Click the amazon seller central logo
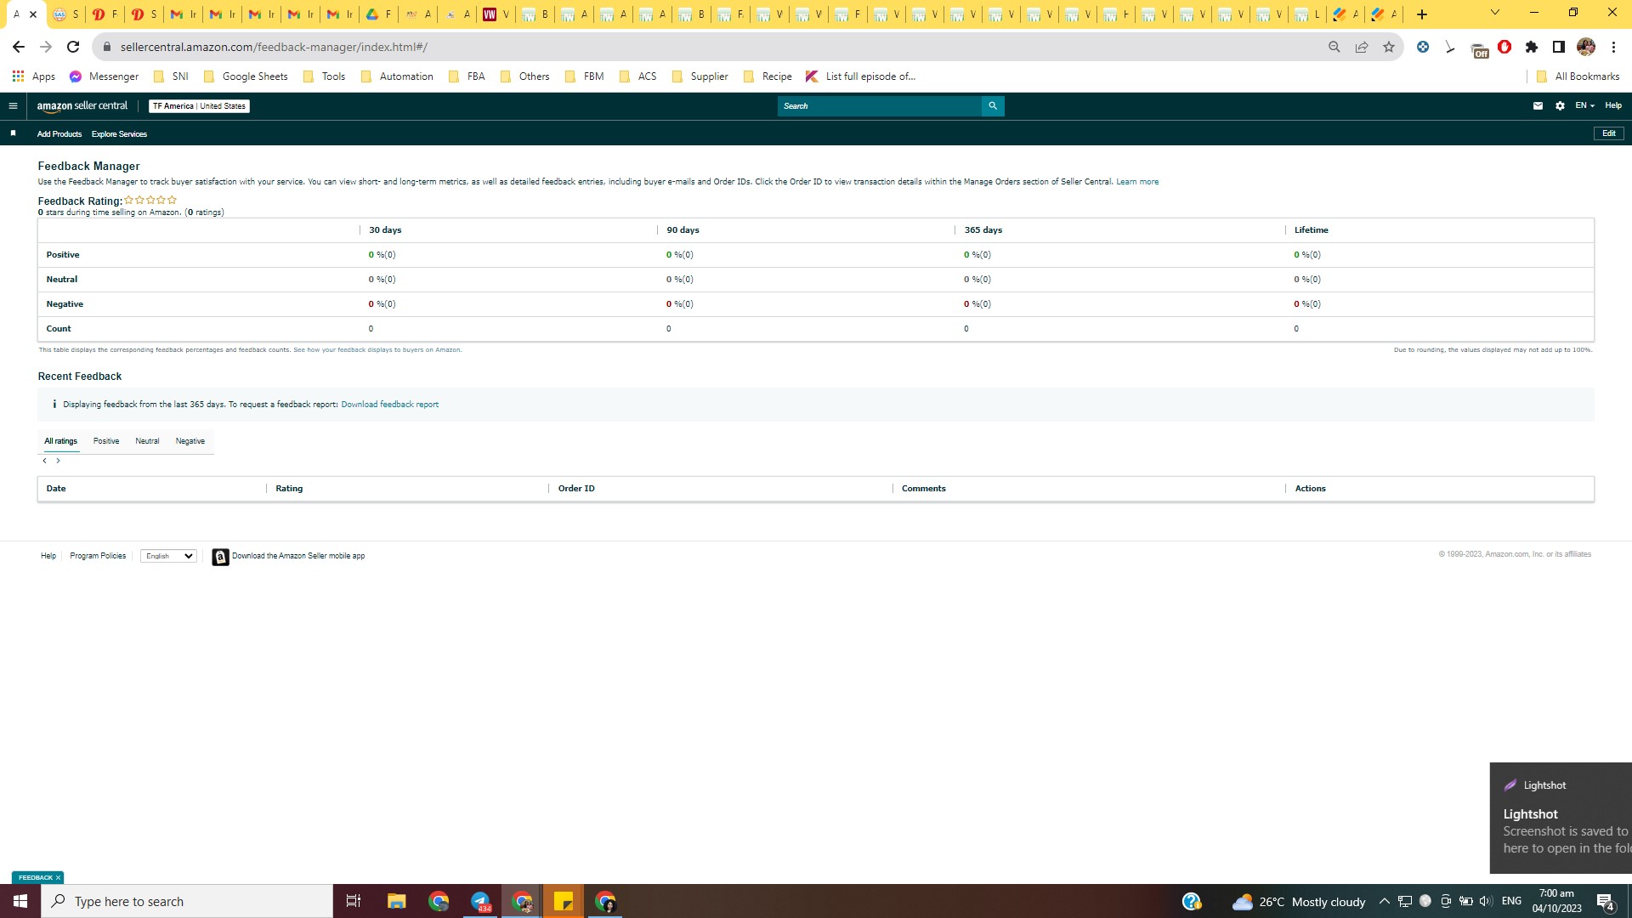The image size is (1632, 918). [82, 106]
